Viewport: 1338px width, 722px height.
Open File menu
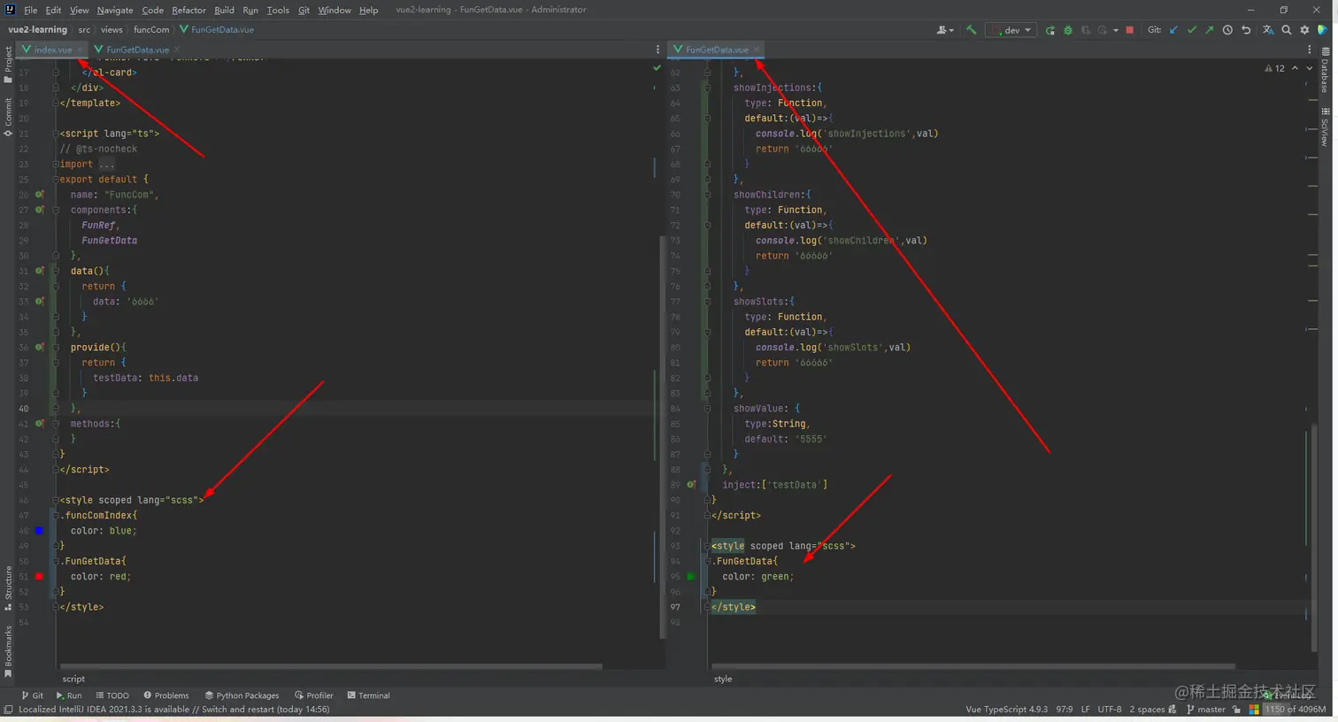(30, 10)
